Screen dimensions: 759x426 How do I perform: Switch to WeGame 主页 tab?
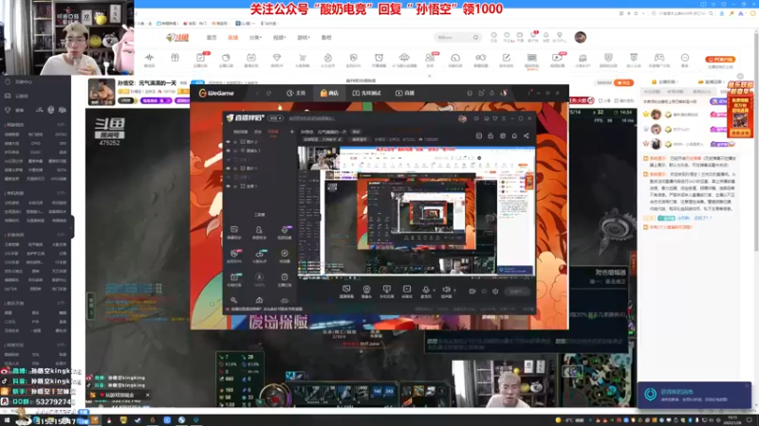point(296,93)
